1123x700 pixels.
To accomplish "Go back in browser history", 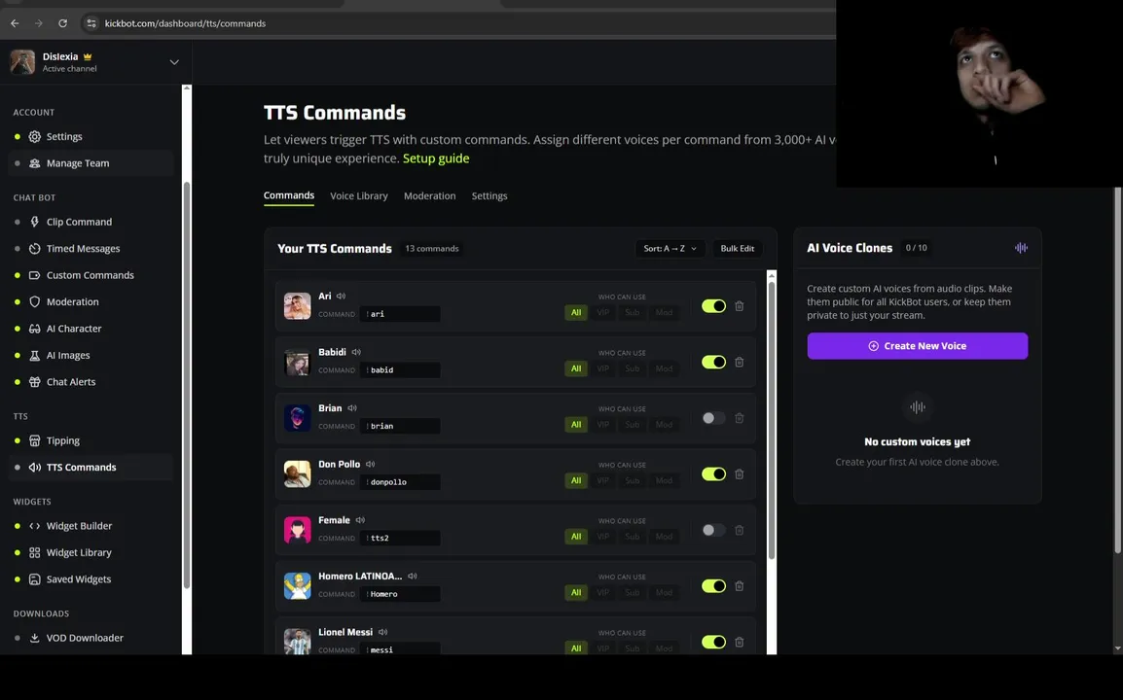I will [x=15, y=23].
